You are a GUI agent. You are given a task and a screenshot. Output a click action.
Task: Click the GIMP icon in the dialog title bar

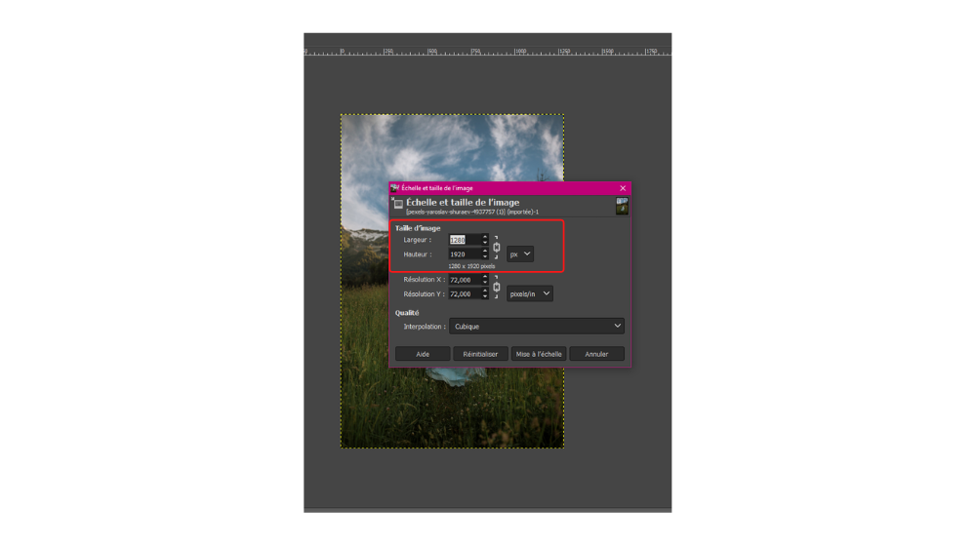[394, 188]
